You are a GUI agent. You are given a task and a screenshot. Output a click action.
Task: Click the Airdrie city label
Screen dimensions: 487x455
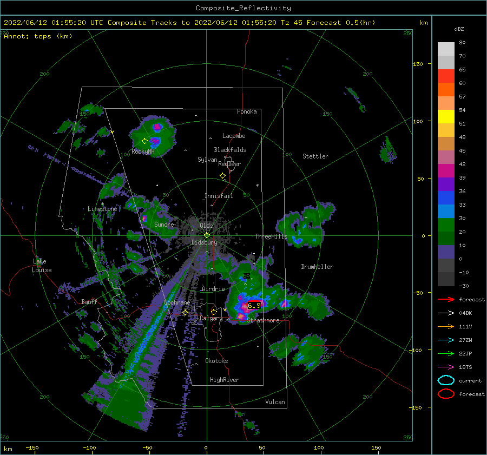(x=213, y=289)
